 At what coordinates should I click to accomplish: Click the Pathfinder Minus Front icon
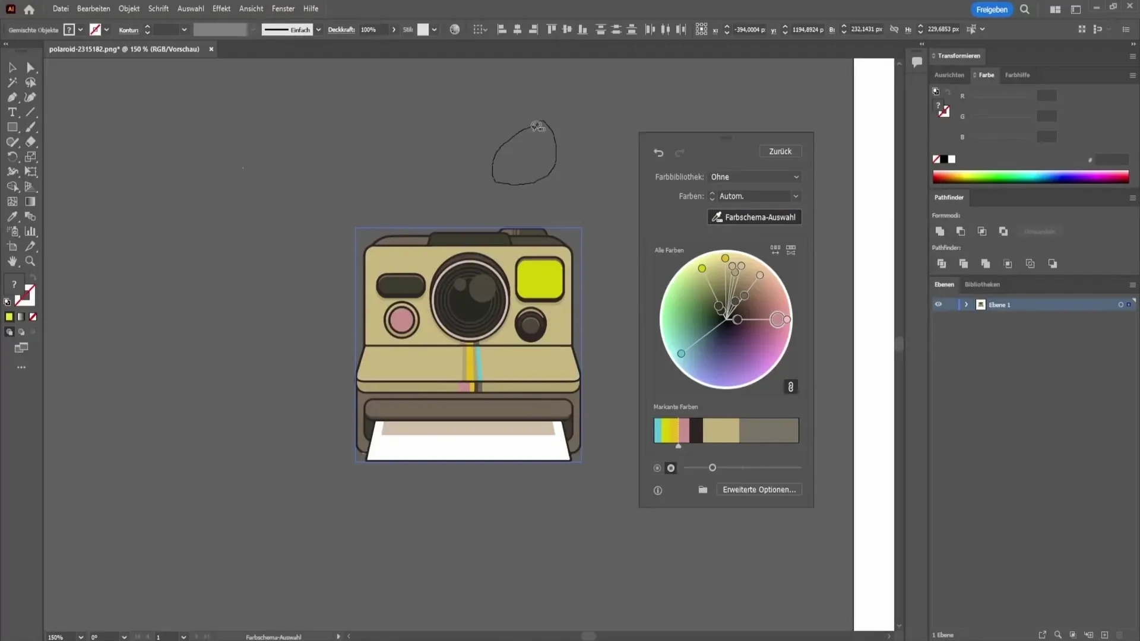[x=961, y=231]
